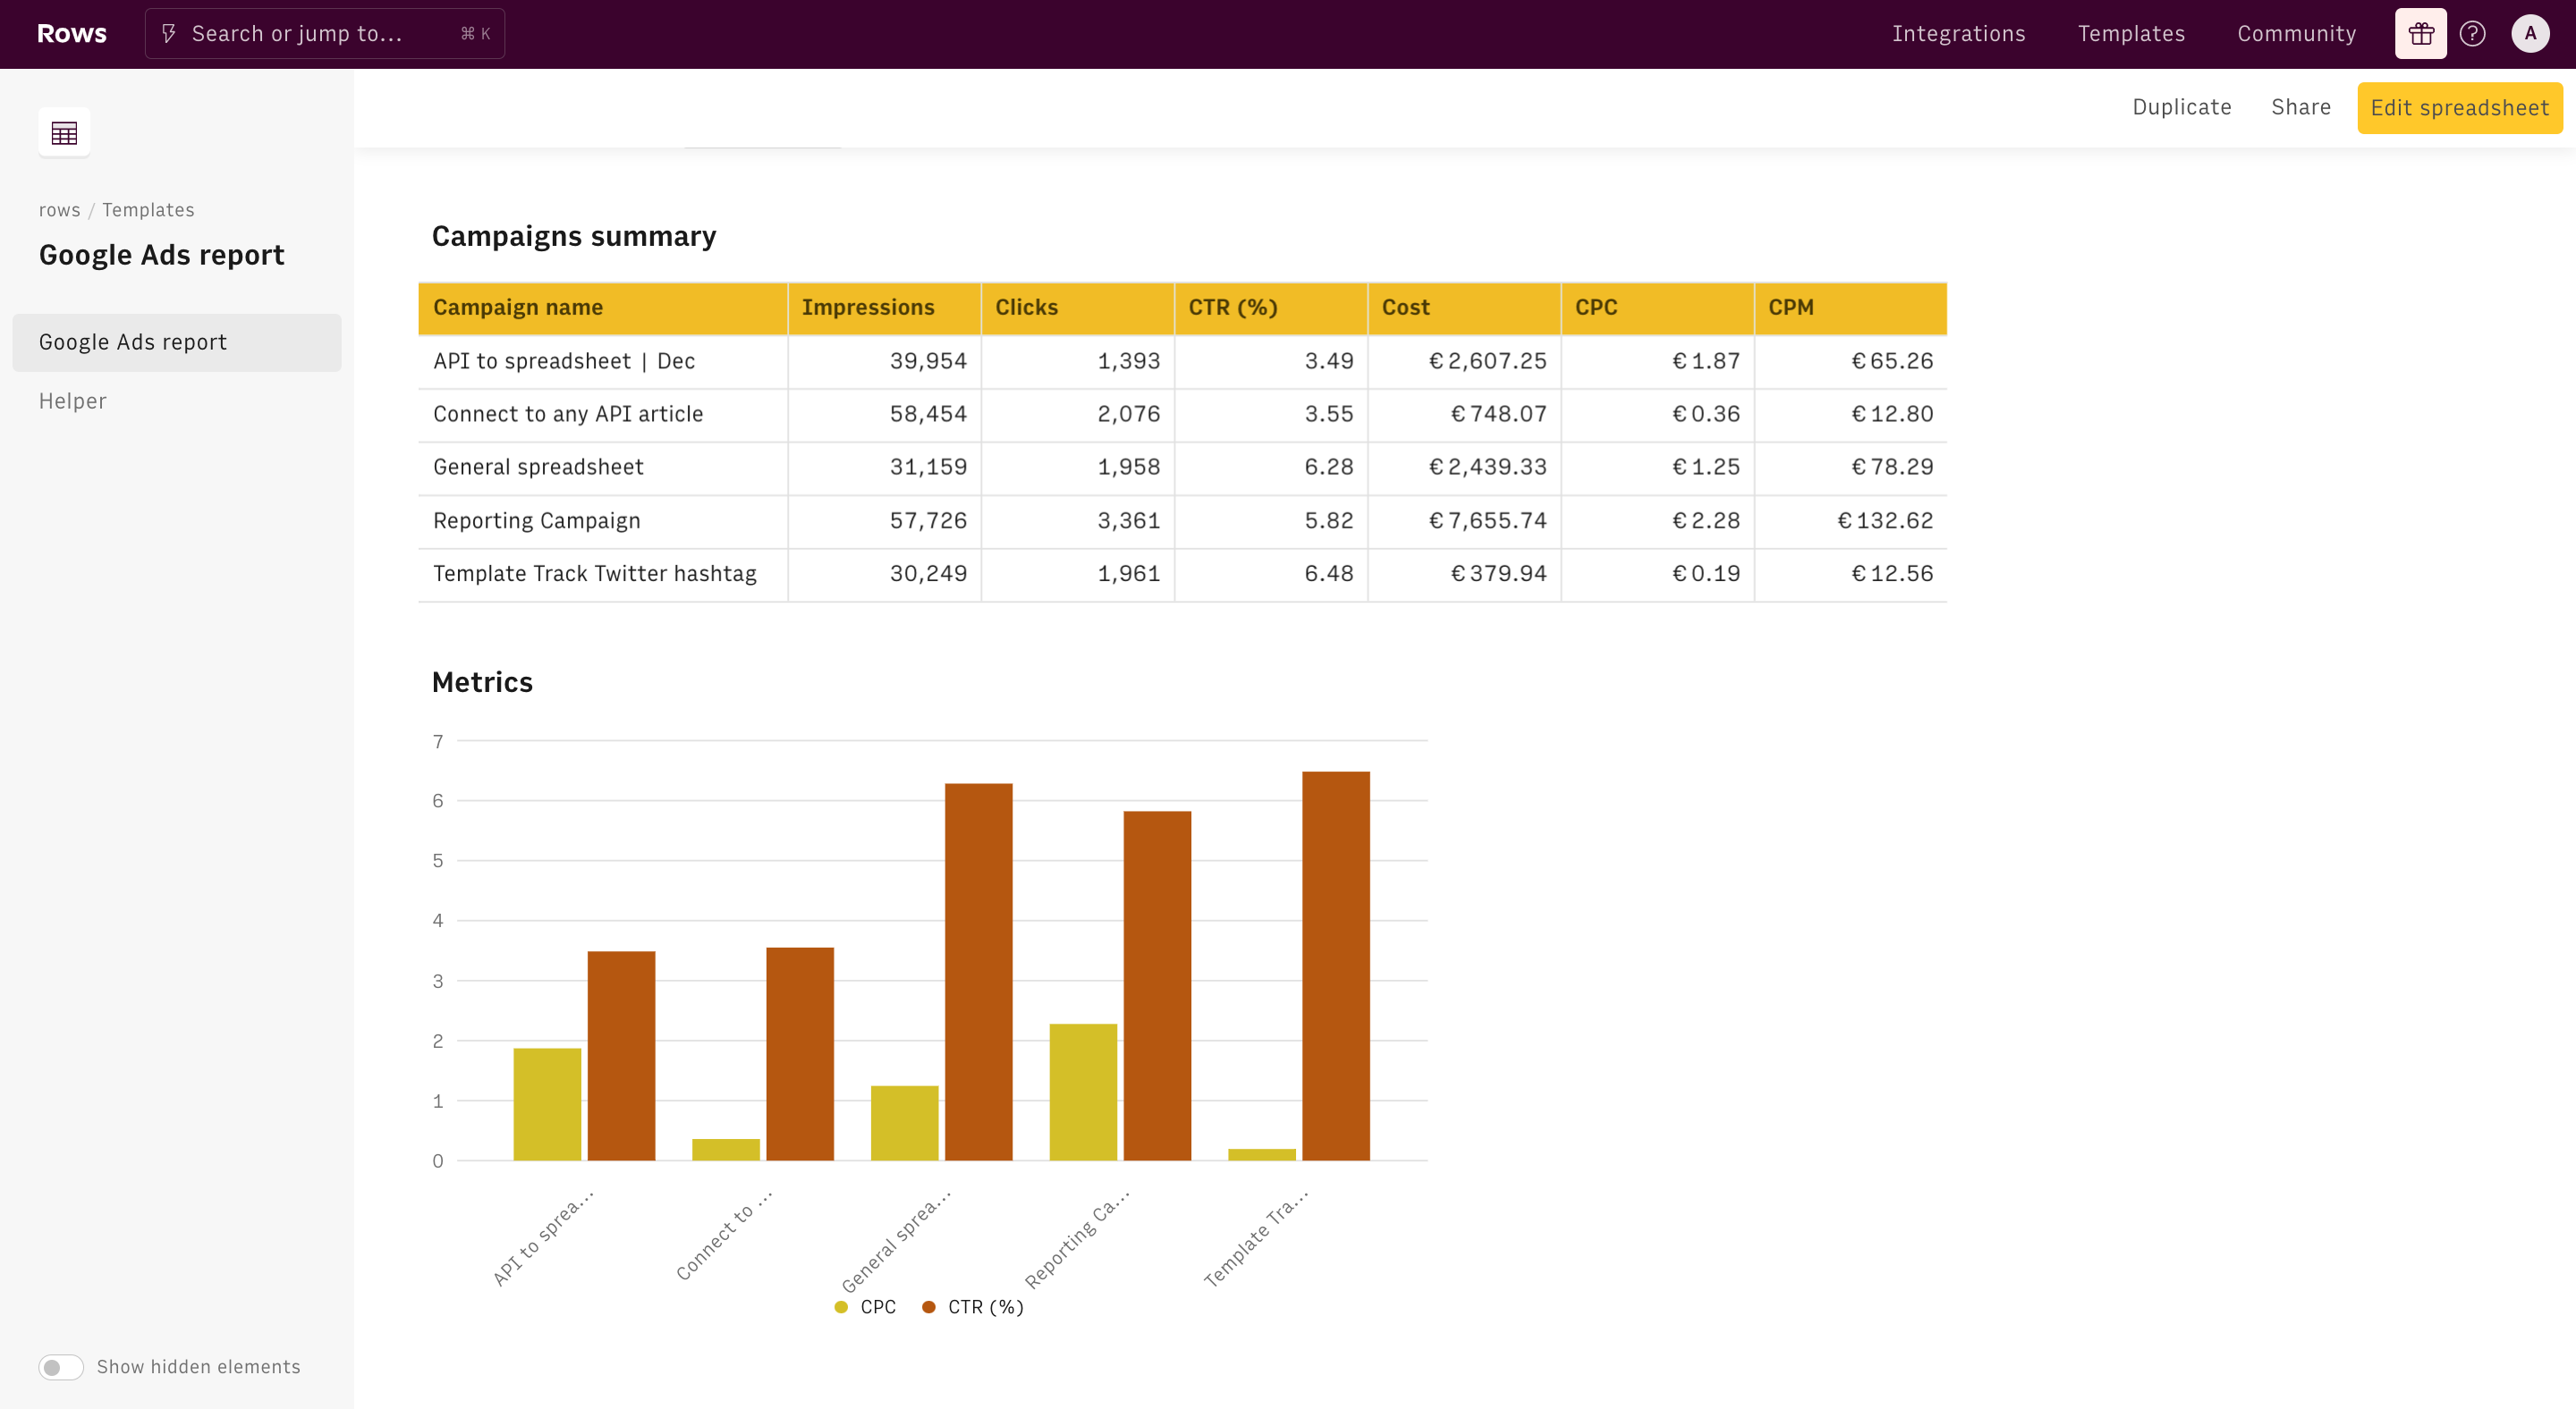Enable Show hidden elements switch
The height and width of the screenshot is (1409, 2576).
pos(61,1366)
